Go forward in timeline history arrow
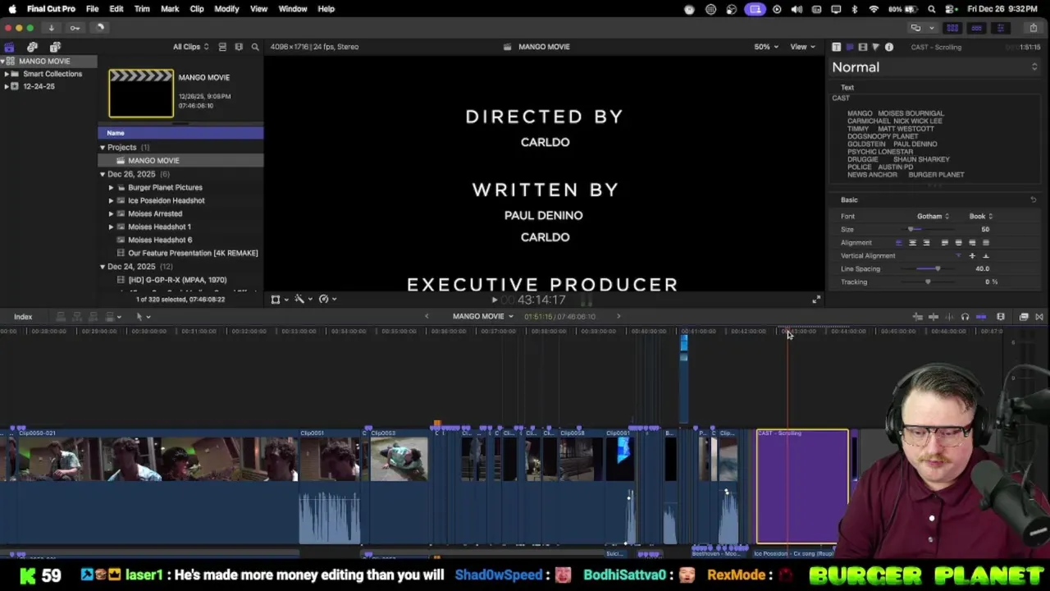The height and width of the screenshot is (591, 1050). click(x=619, y=317)
